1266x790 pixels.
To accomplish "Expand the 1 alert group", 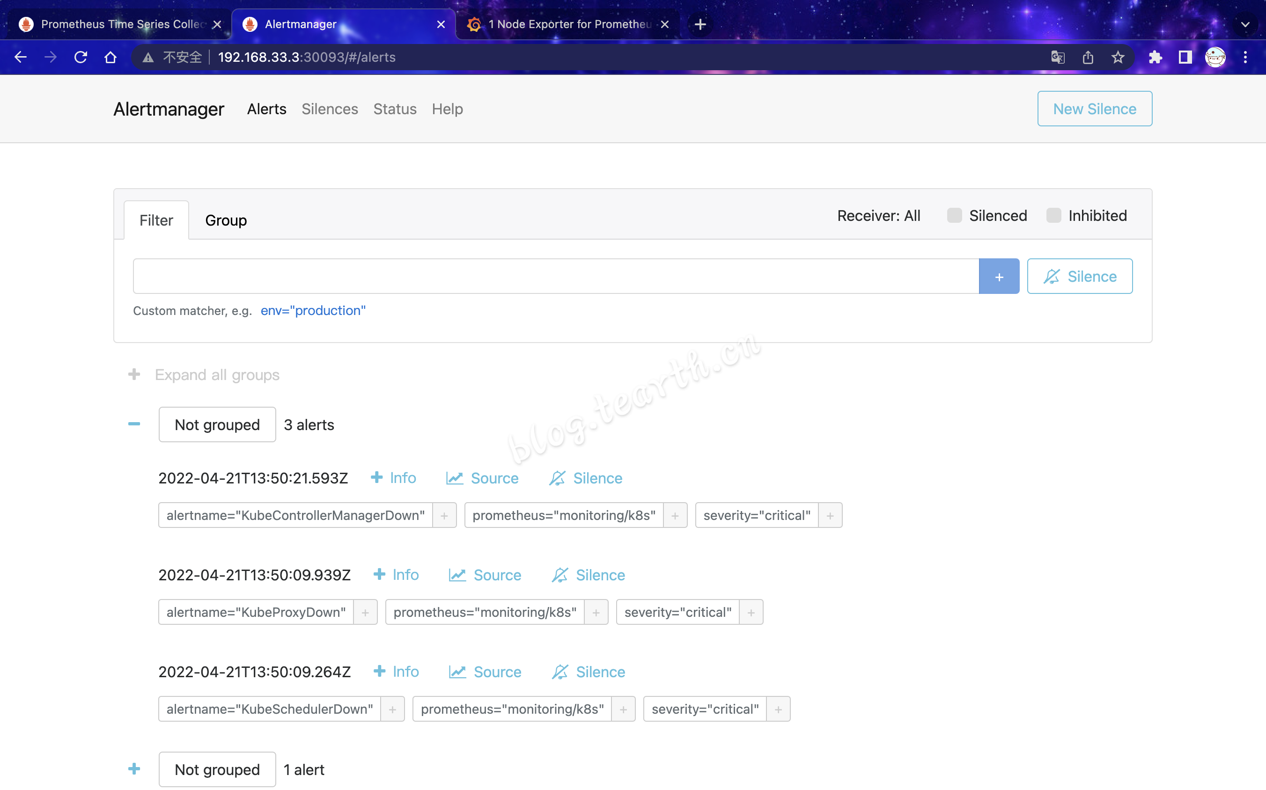I will [x=134, y=768].
